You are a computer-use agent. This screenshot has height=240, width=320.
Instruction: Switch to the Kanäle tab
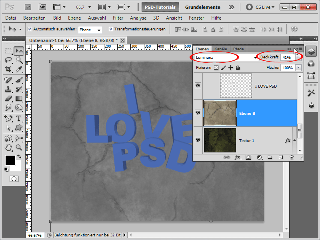[x=221, y=49]
